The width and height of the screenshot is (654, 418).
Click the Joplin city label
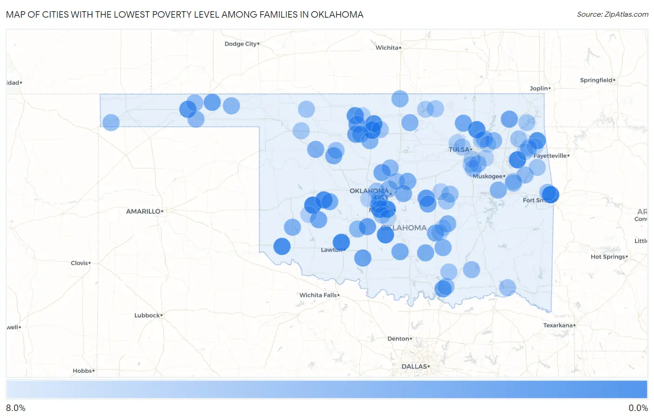pos(539,88)
